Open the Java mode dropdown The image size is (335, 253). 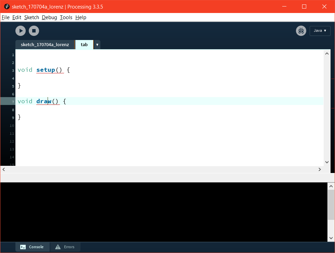320,31
